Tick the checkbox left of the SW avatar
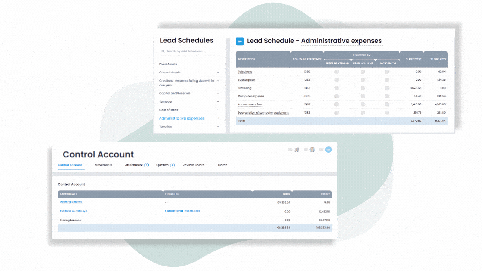 click(x=321, y=149)
